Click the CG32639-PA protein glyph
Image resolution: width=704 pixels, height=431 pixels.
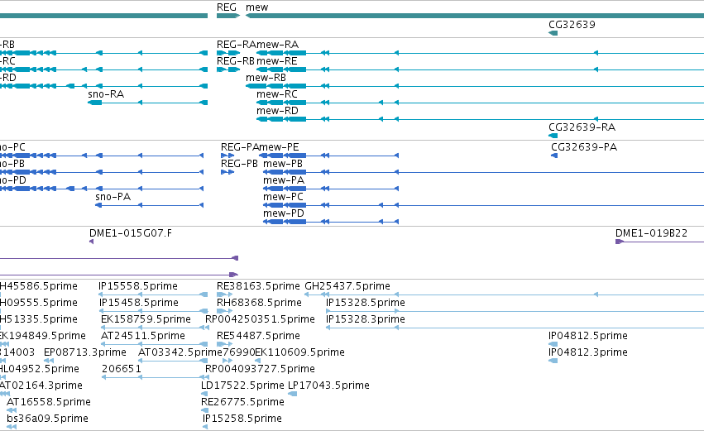(x=554, y=156)
